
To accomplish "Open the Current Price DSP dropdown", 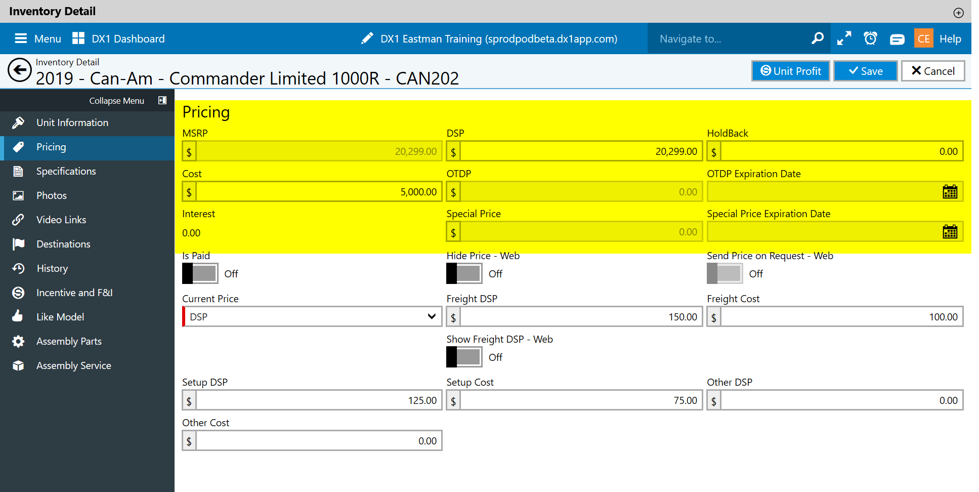I will (x=312, y=316).
